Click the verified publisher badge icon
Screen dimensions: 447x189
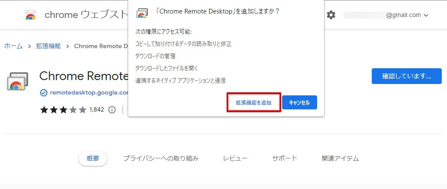point(43,92)
